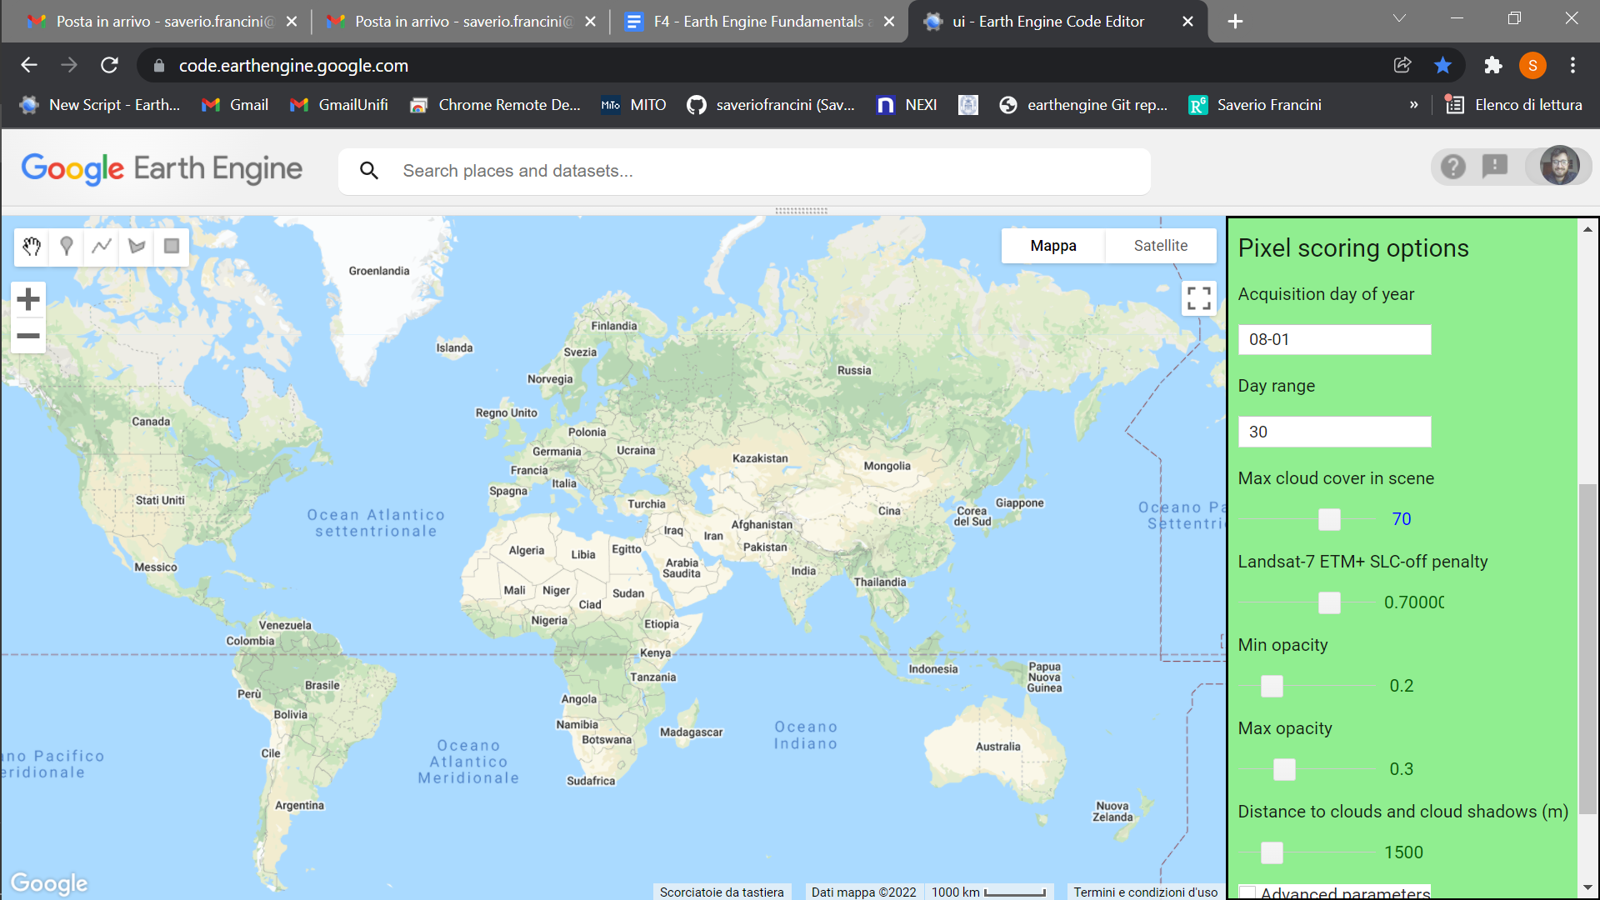Close the F4 Earth Engine Fundamentals tab
Screen dimensions: 1600x900
click(889, 22)
